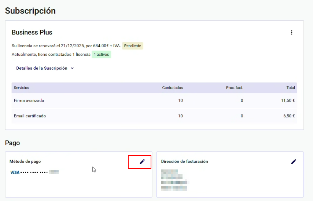Click the VISA card logo
This screenshot has width=313, height=201.
tap(15, 172)
